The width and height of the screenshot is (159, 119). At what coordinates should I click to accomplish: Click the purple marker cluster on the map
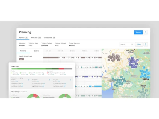(133, 63)
